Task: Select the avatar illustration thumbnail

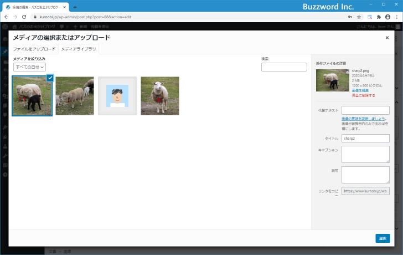Action: (117, 96)
